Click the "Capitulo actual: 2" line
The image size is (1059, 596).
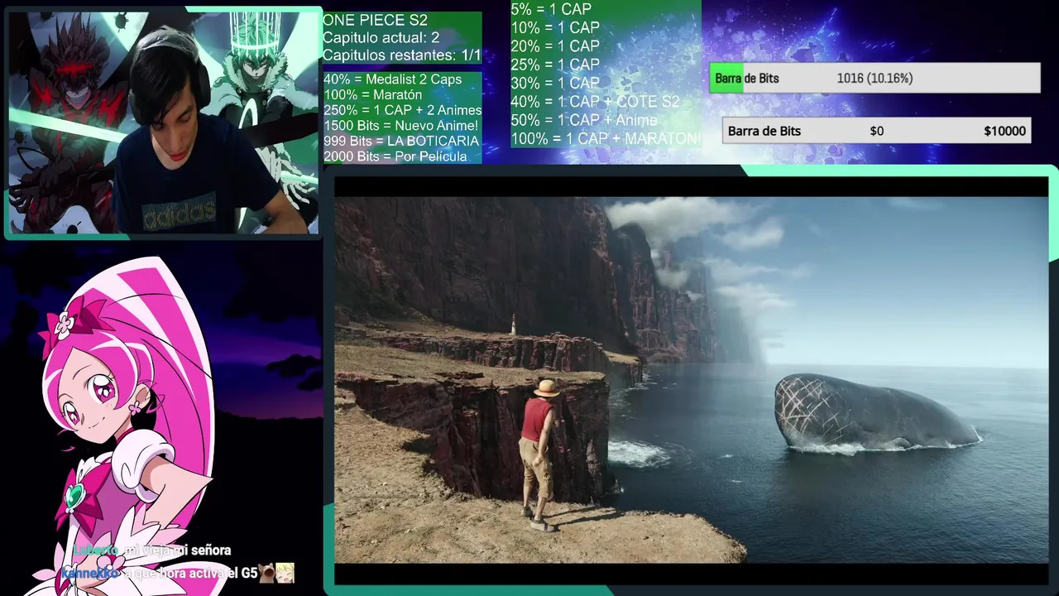click(x=381, y=38)
